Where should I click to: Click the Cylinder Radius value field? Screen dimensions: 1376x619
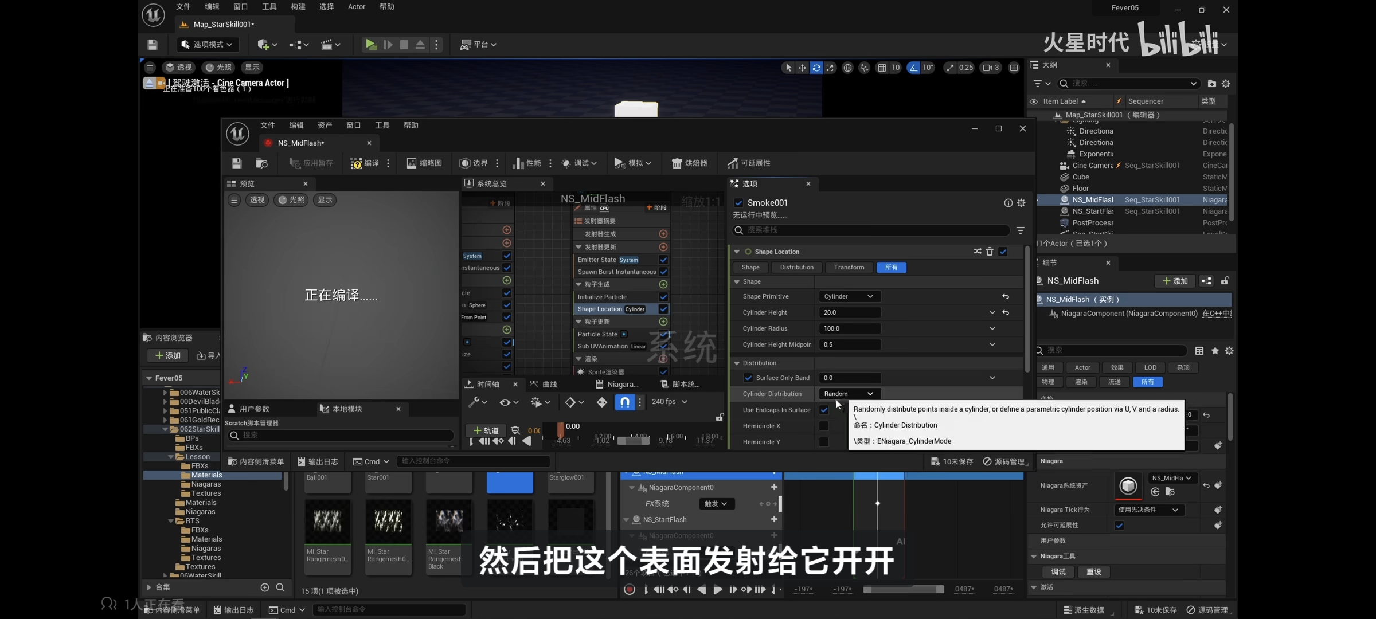tap(850, 328)
